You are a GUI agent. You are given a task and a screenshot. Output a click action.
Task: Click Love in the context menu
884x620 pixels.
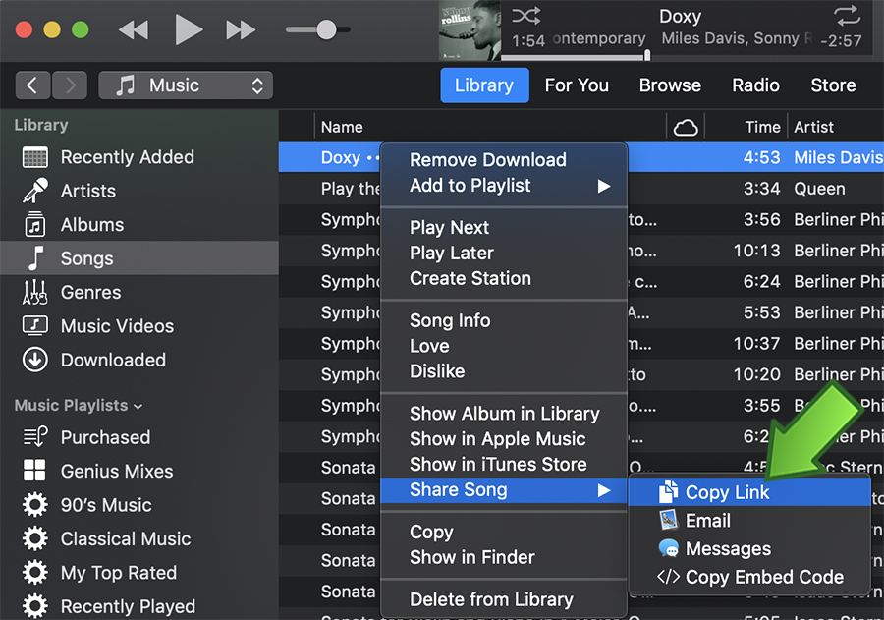click(504, 346)
